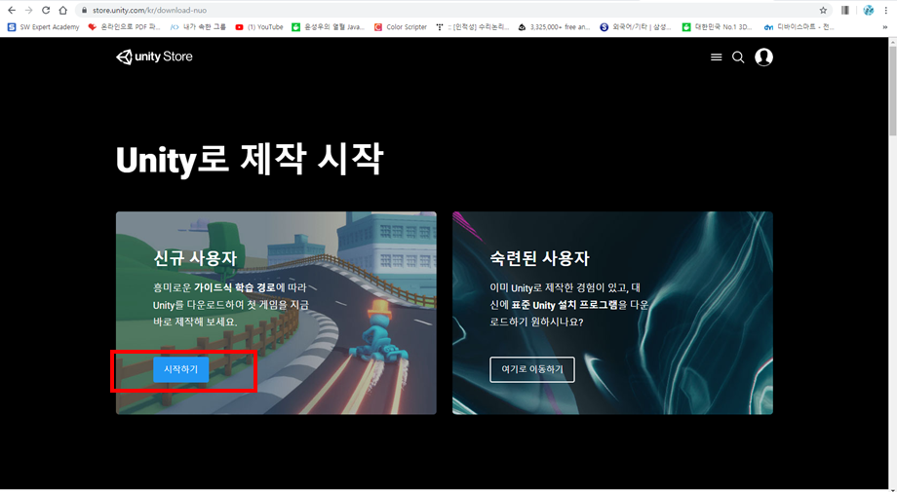
Task: Open the Unity Store search icon
Action: point(738,57)
